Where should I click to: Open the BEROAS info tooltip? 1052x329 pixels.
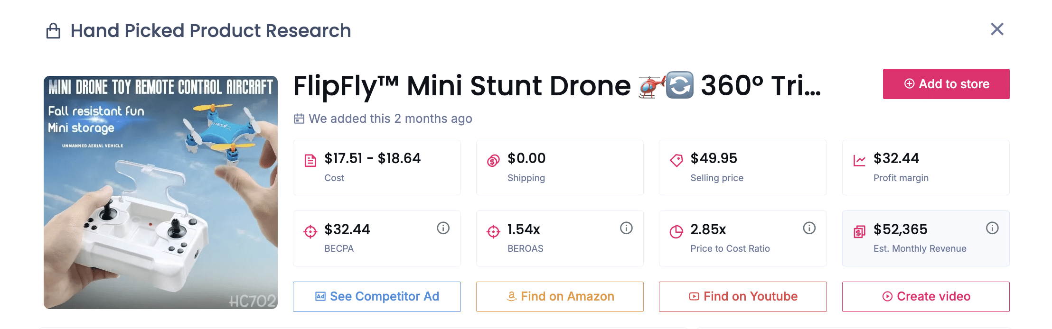coord(626,228)
